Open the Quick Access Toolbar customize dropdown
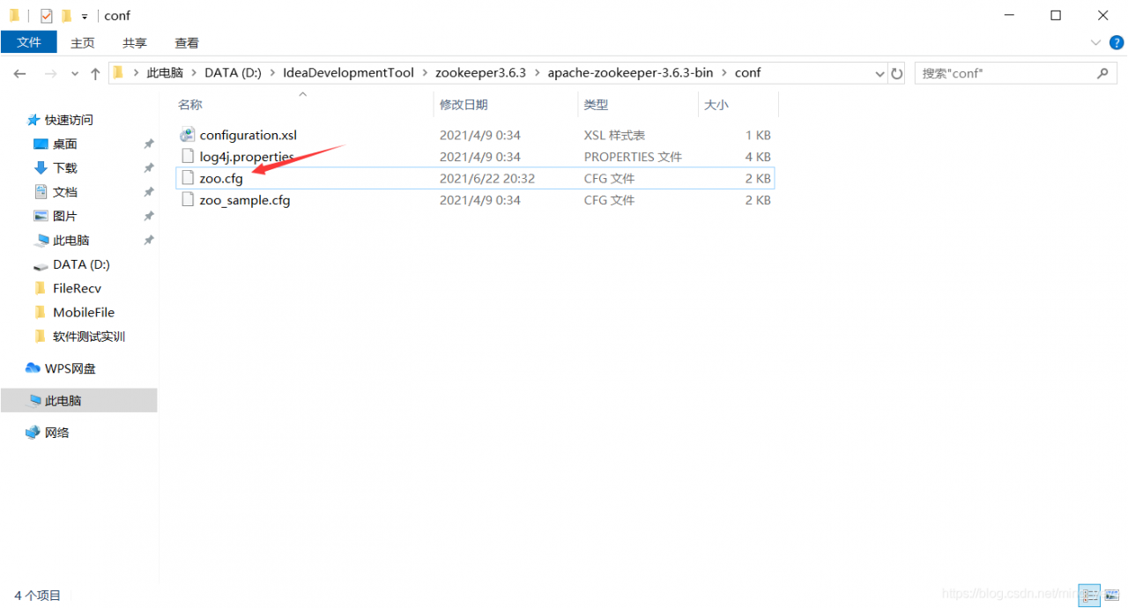Viewport: 1128px width, 608px height. (x=85, y=16)
